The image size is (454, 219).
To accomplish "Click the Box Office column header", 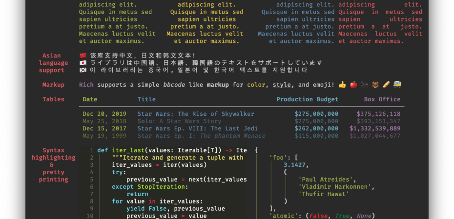I will (382, 99).
